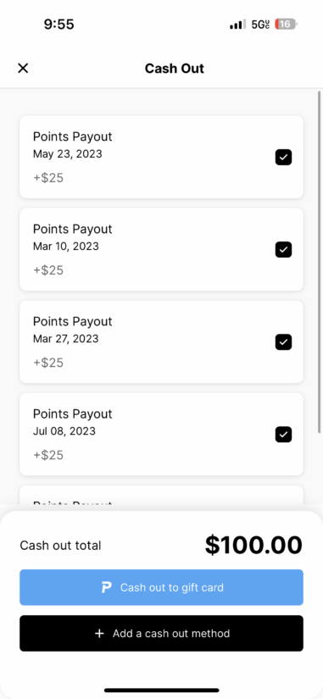Tap the partially hidden fifth Points Payout card
This screenshot has width=323, height=699.
coord(161,495)
